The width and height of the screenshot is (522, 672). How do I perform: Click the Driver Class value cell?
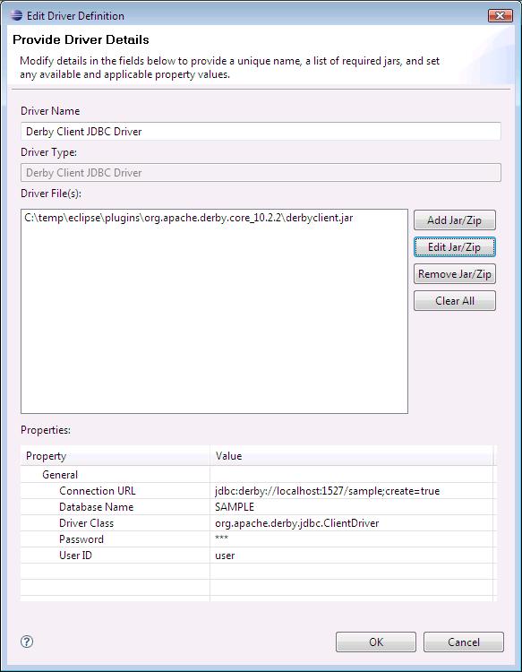coord(351,523)
